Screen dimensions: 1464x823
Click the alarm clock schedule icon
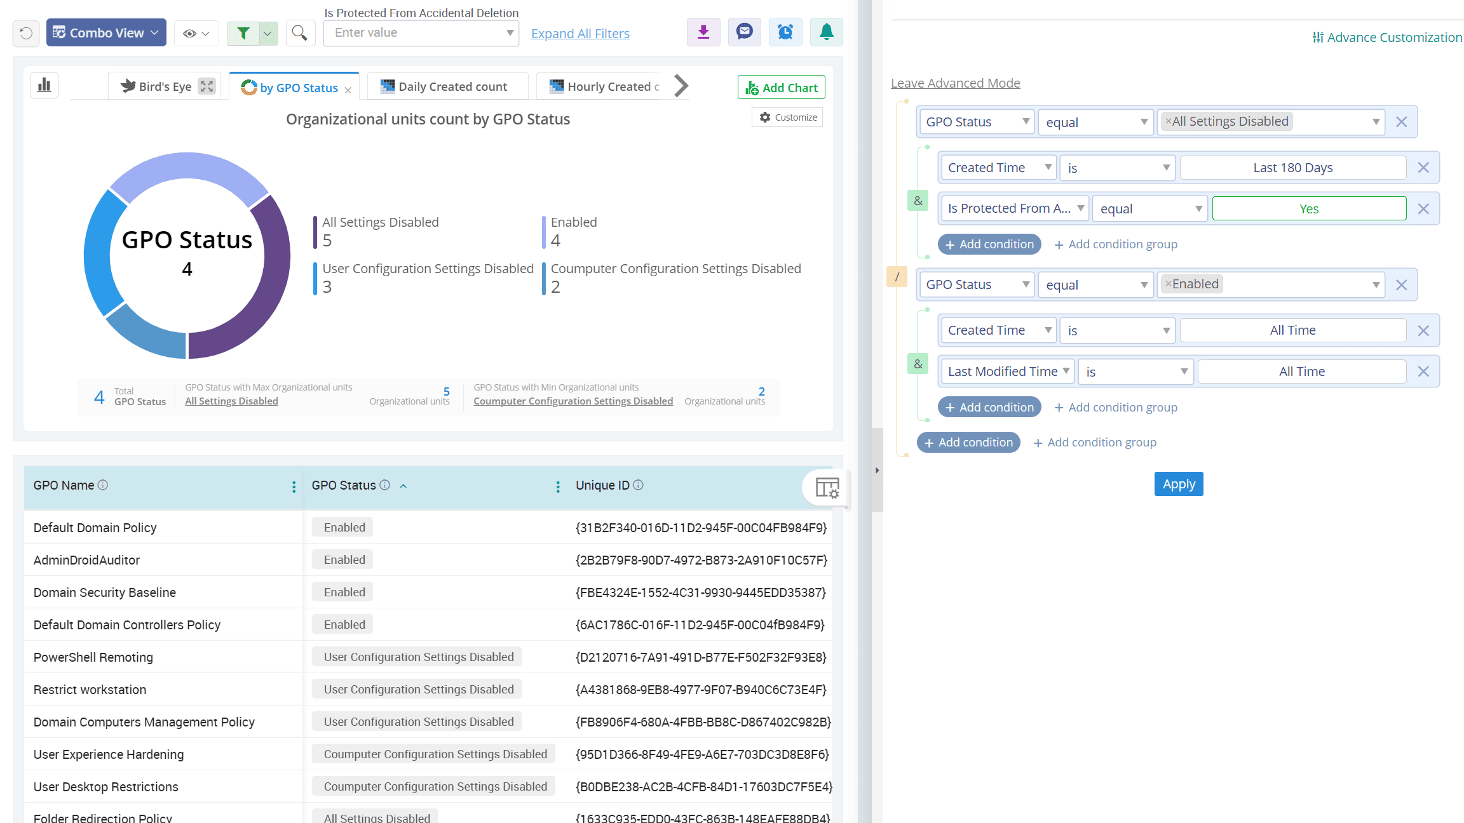[785, 32]
